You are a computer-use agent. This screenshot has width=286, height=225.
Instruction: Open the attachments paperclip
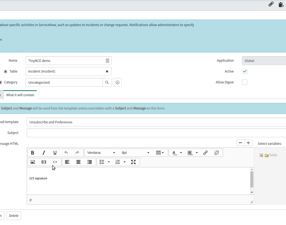[271, 4]
